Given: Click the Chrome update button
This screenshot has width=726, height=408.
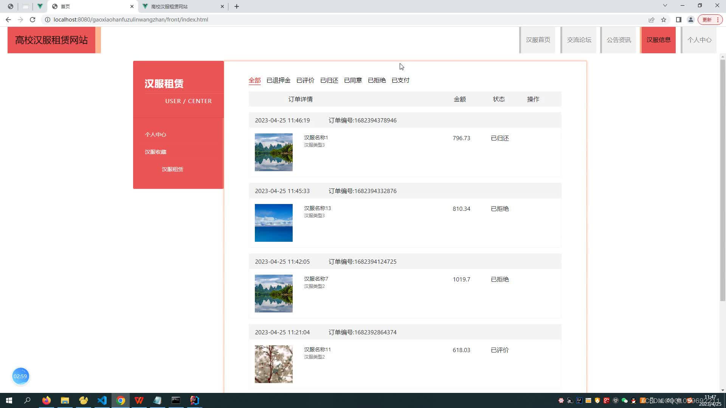Looking at the screenshot, I should [707, 20].
